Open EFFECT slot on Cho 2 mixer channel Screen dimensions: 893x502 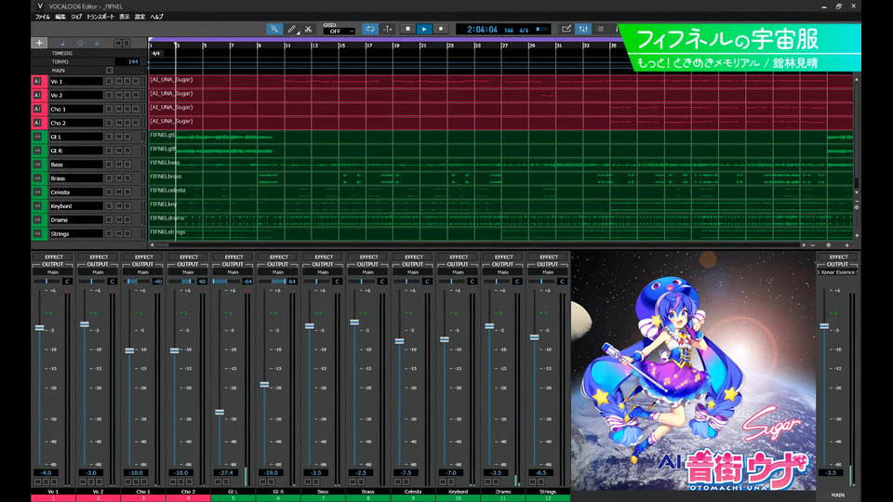pyautogui.click(x=189, y=257)
